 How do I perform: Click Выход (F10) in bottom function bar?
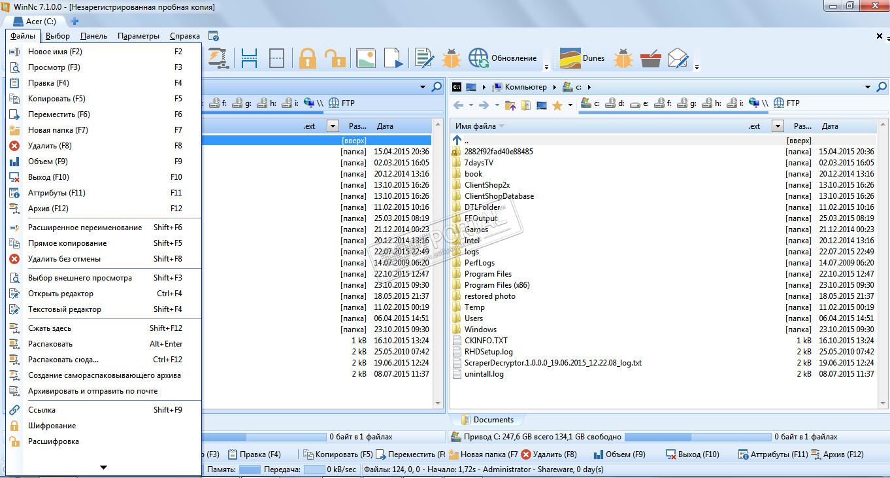click(x=692, y=454)
